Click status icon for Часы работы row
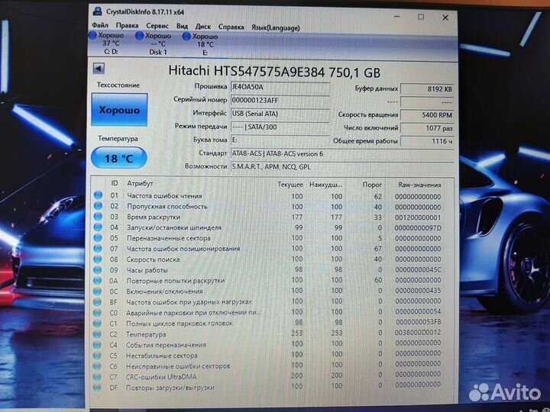Viewport: 550px width, 412px height. 98,270
